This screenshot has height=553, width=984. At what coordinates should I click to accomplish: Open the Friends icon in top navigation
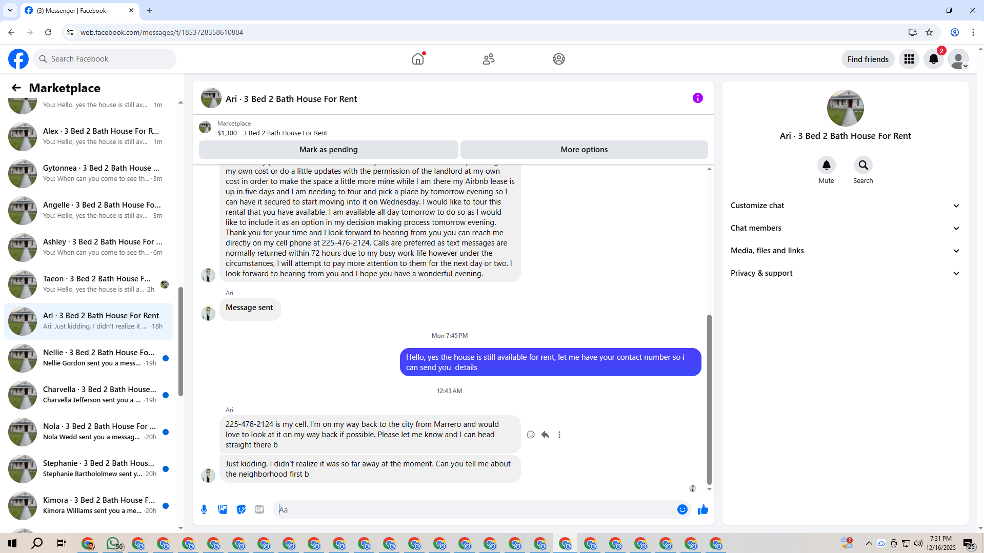(489, 59)
